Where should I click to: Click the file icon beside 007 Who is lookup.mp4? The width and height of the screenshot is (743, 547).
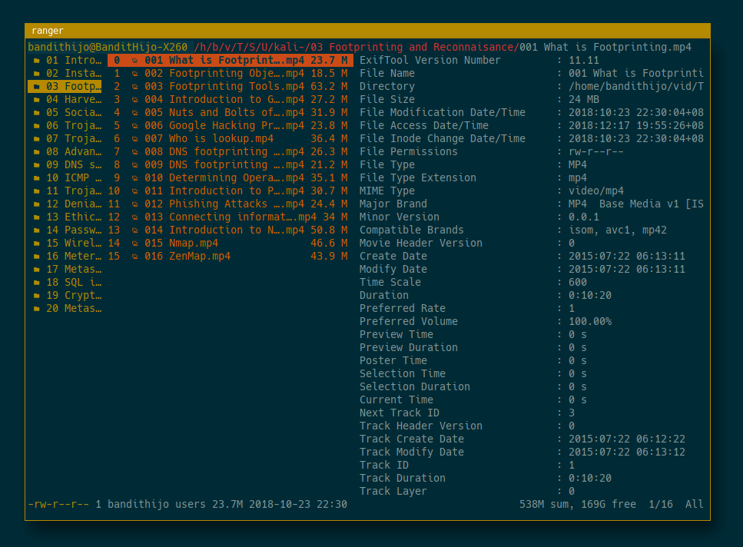(135, 138)
